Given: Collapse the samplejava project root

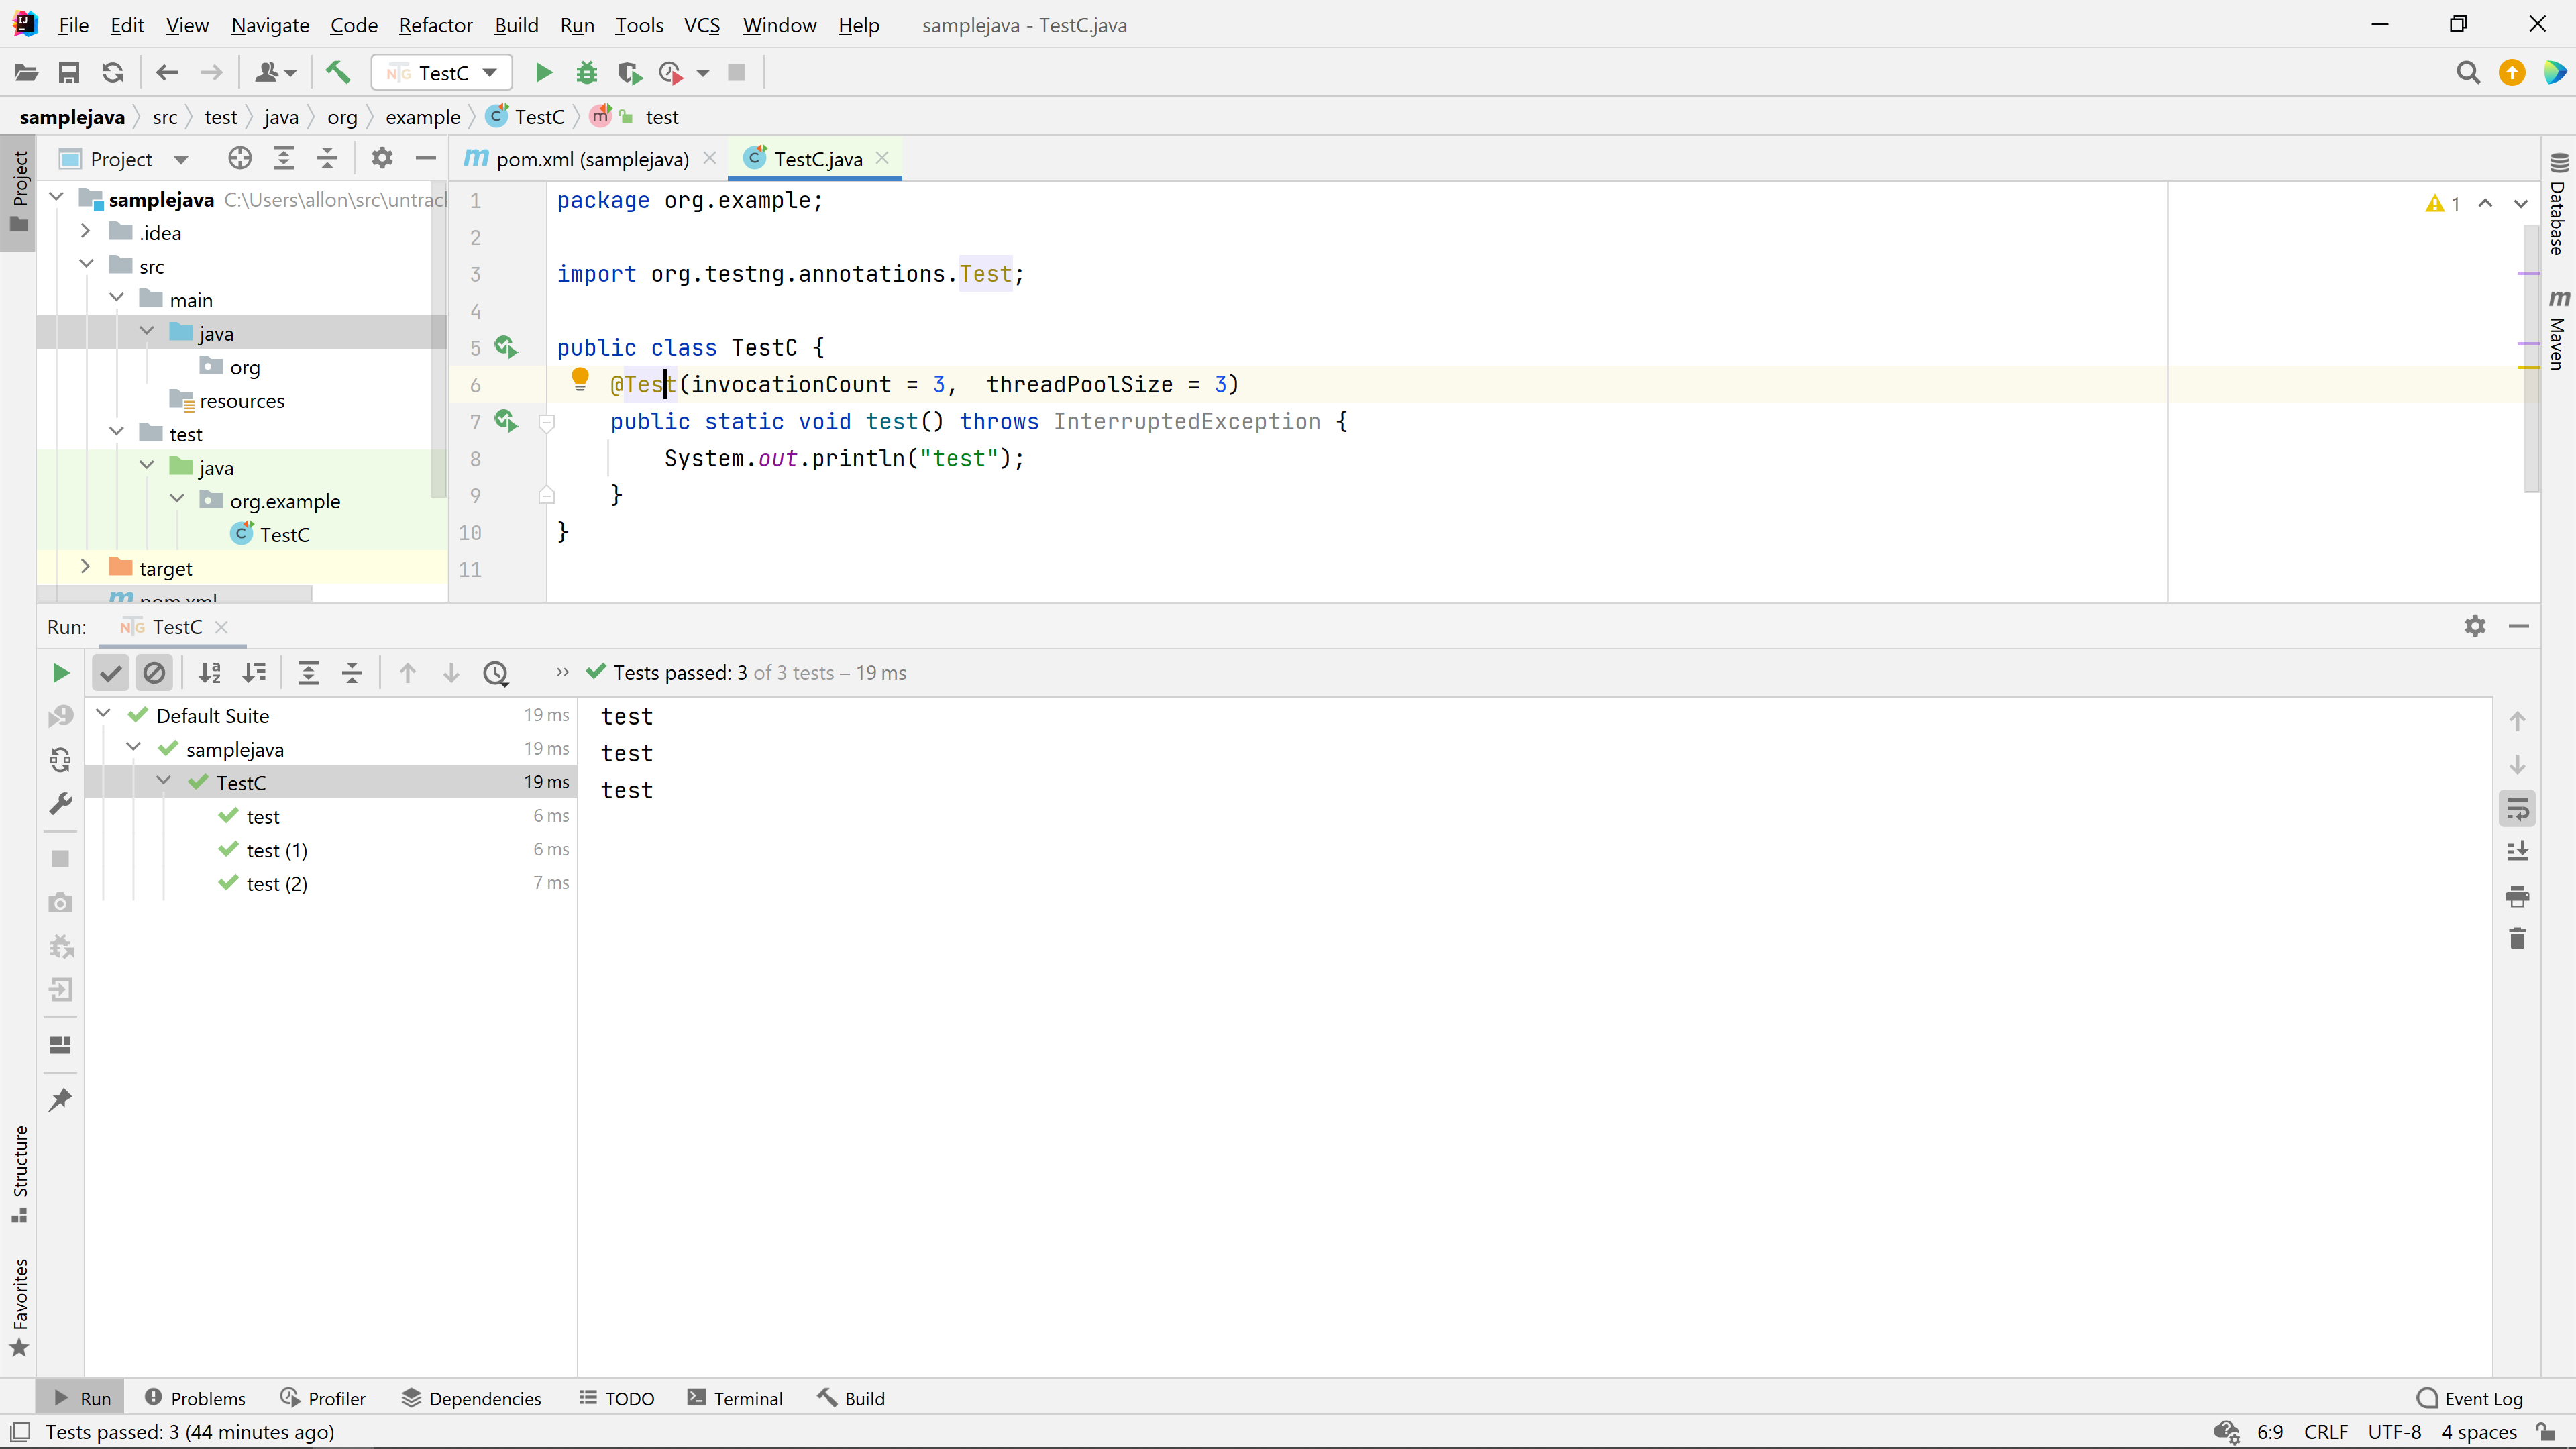Looking at the screenshot, I should click(57, 198).
